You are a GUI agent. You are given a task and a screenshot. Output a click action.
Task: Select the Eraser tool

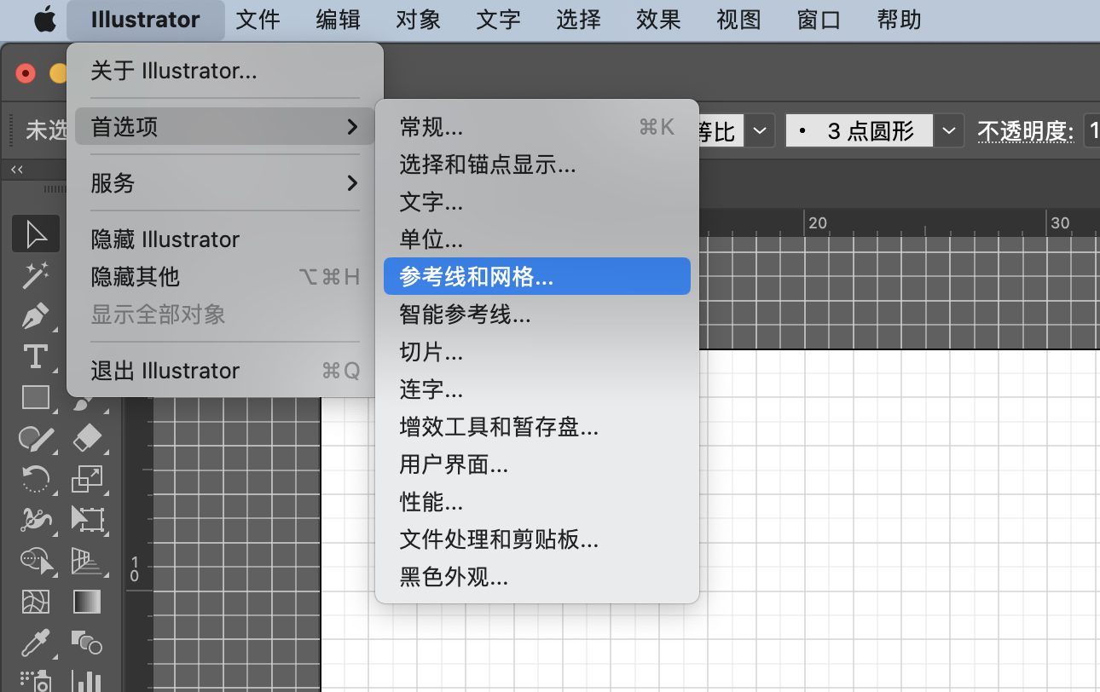click(x=87, y=438)
